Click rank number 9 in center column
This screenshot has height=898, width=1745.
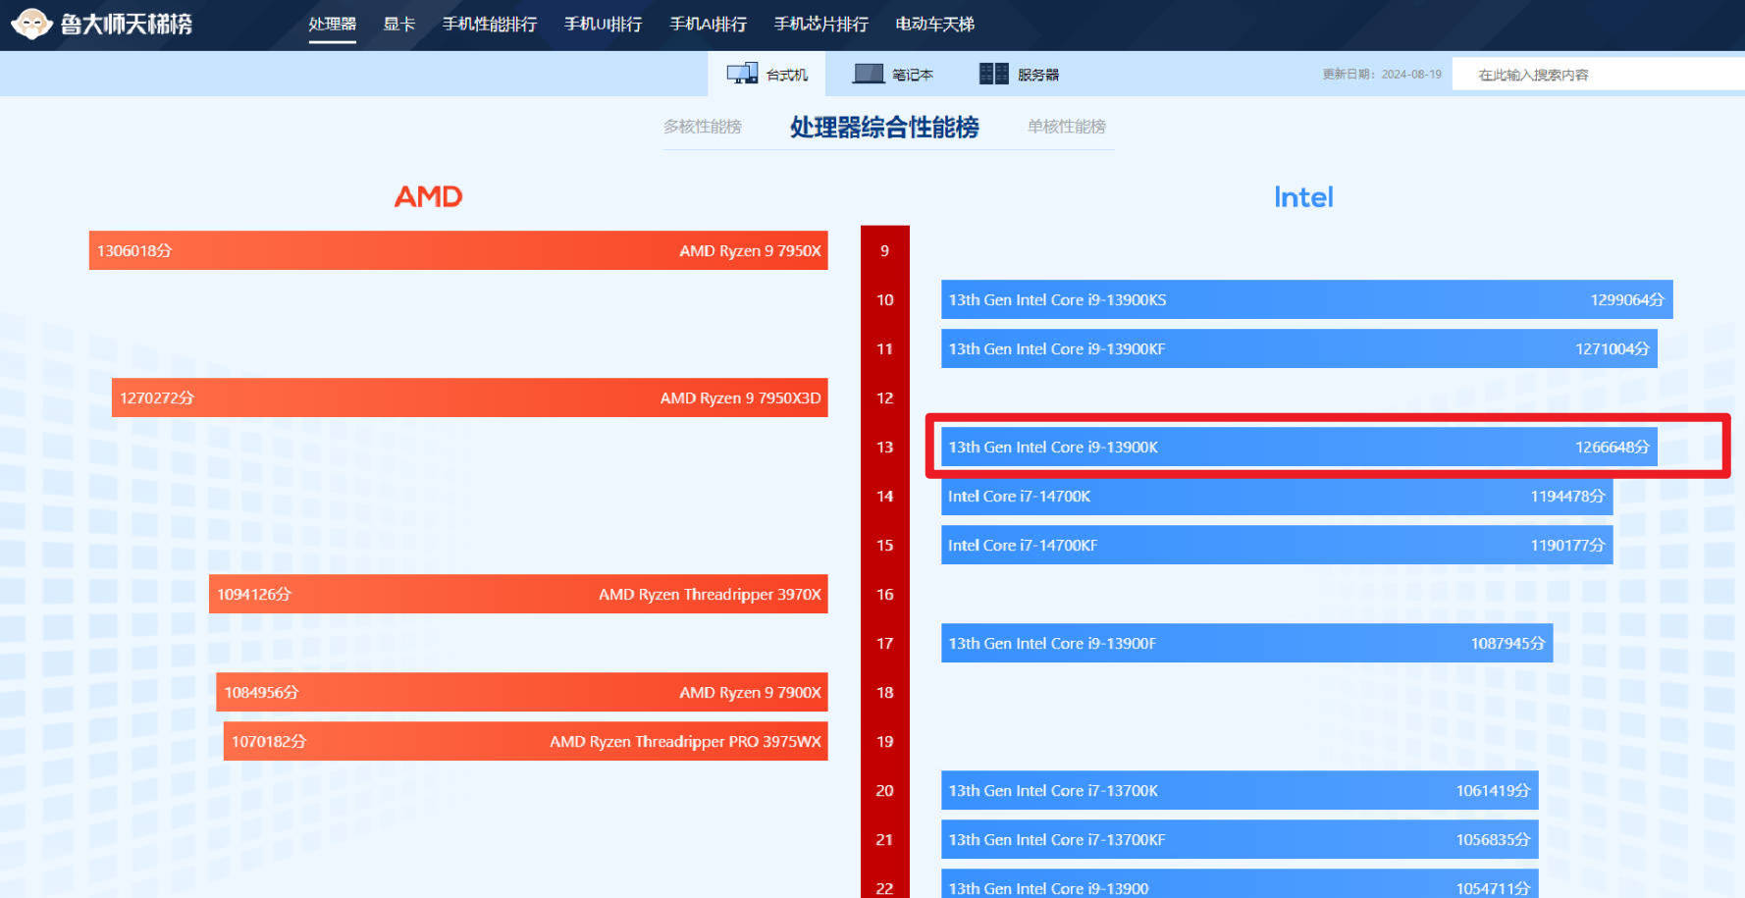pos(884,250)
